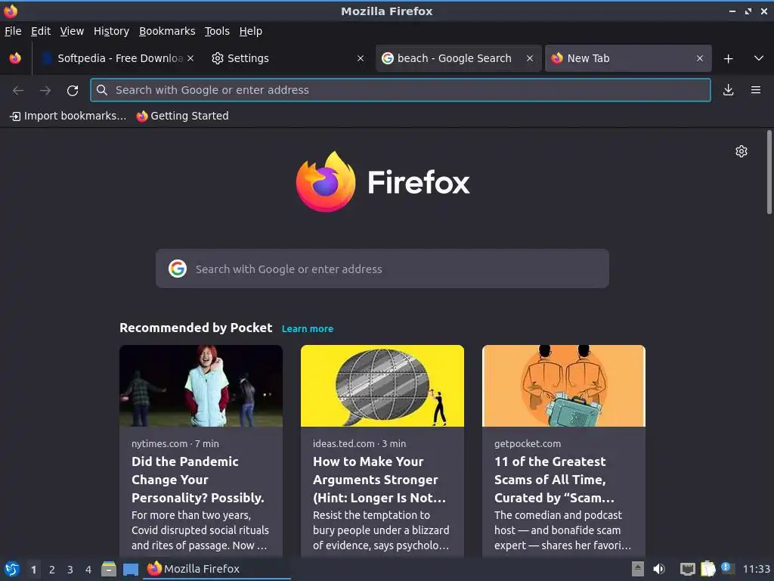Open the volume tray icon
The image size is (774, 581).
pyautogui.click(x=659, y=569)
